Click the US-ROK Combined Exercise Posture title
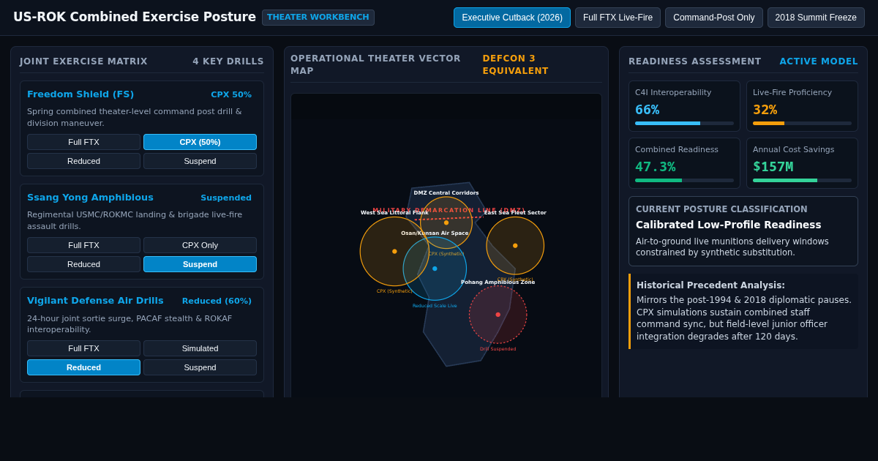878x461 pixels. 135,17
